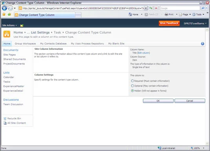Viewport: 210px width, 151px height.
Task: Click the blue Help question mark icon
Action: (x=203, y=44)
